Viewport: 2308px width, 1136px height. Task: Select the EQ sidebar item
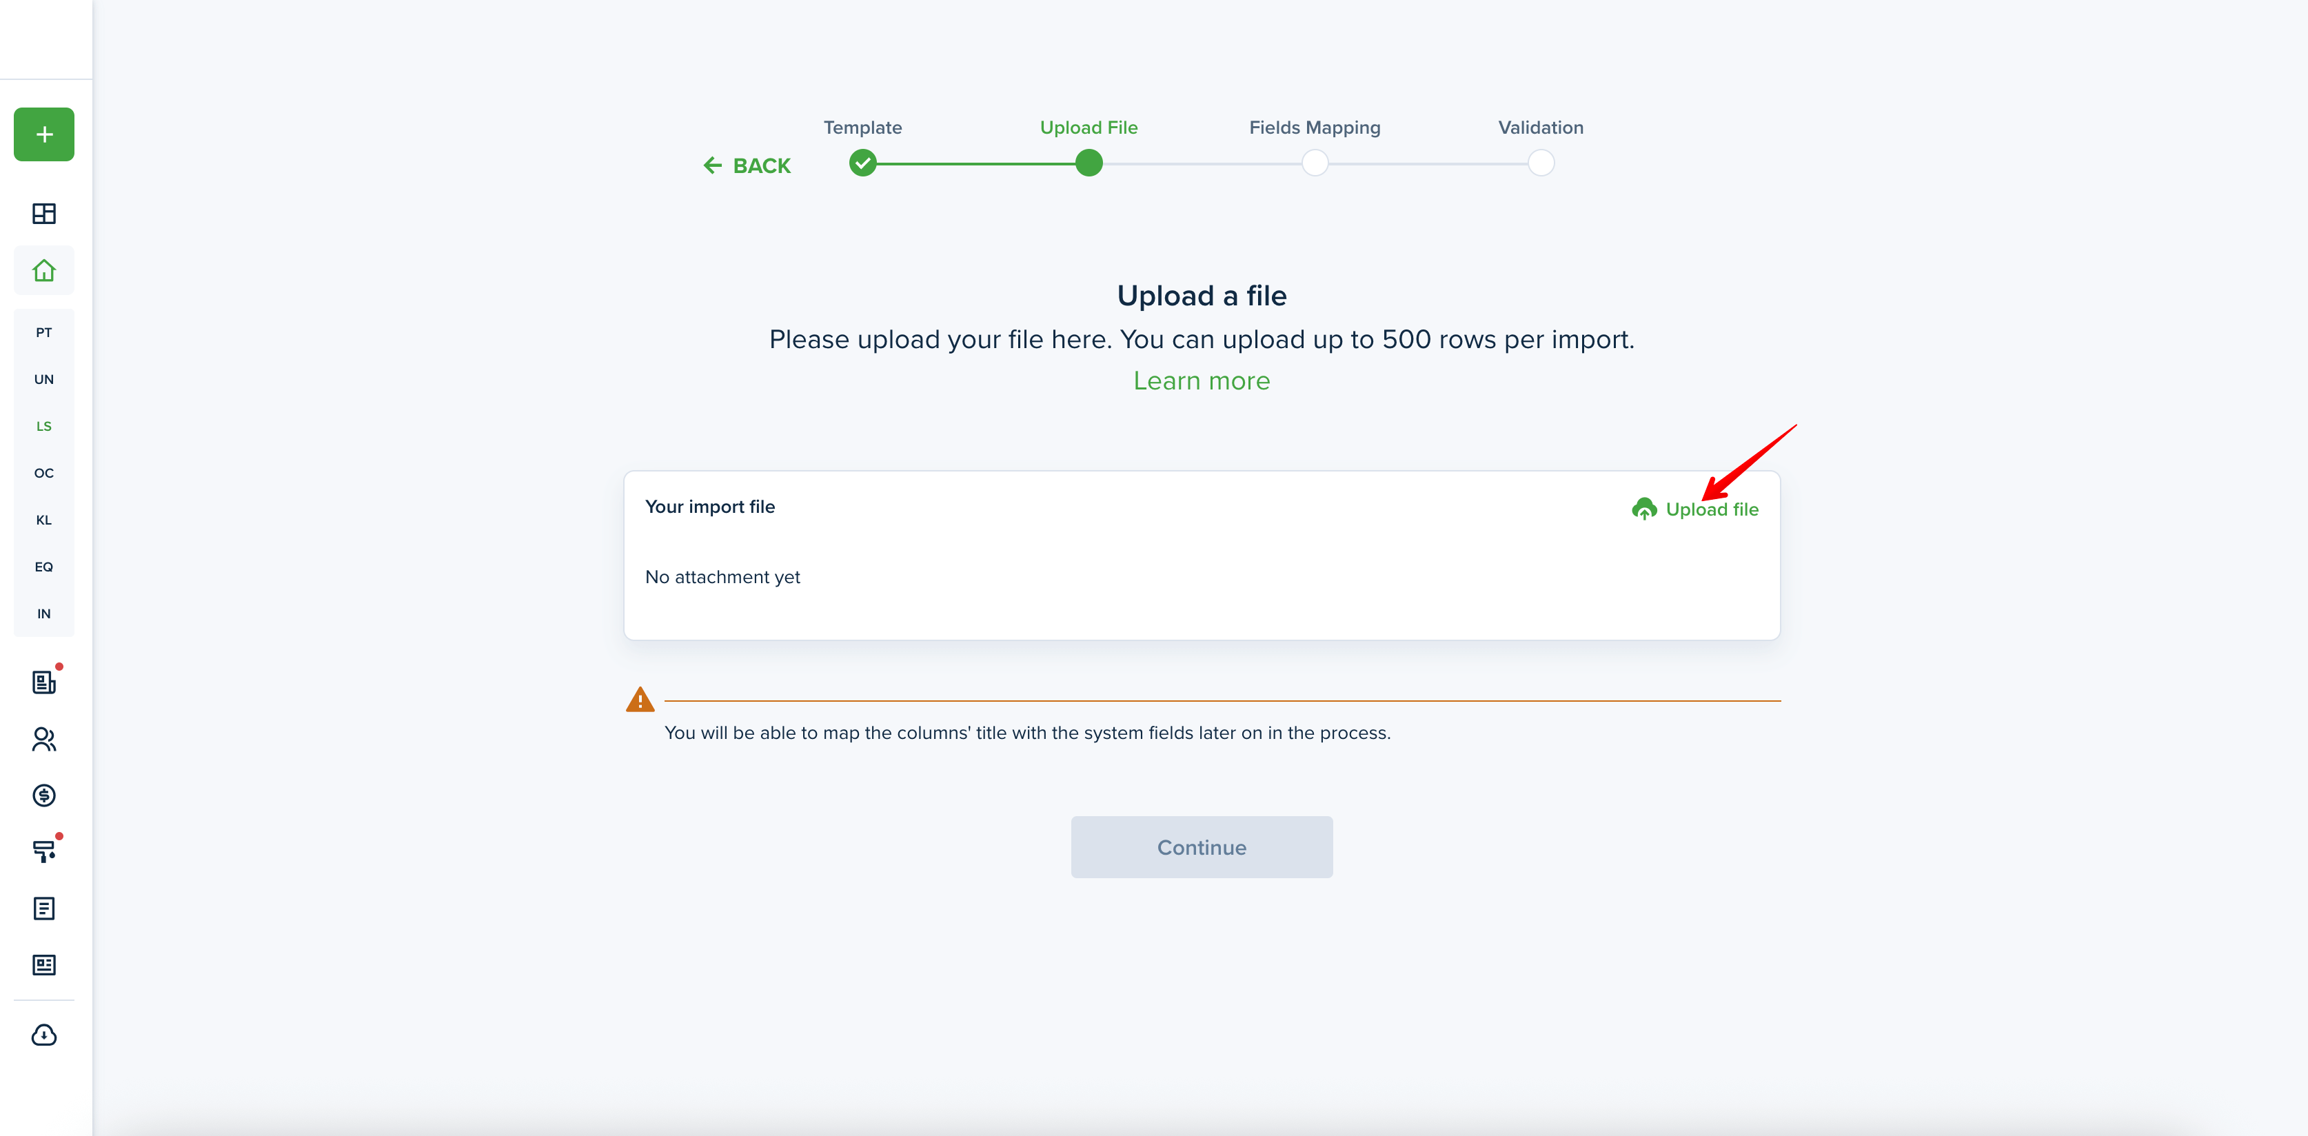[x=44, y=567]
